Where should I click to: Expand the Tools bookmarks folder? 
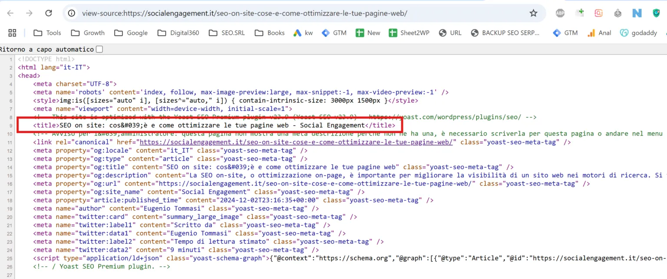pos(47,33)
